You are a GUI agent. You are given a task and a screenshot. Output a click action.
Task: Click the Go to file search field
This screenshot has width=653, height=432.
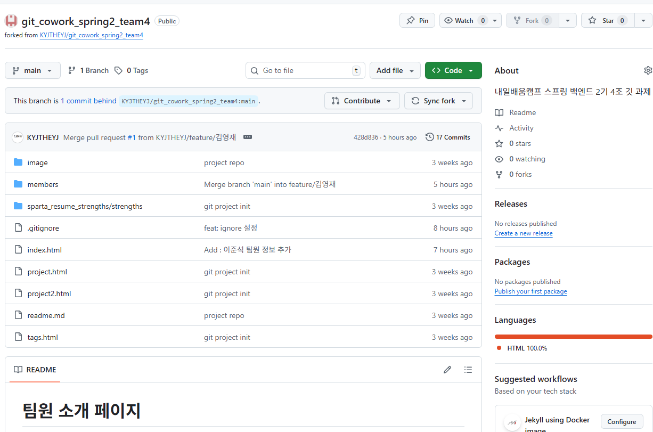[x=305, y=70]
